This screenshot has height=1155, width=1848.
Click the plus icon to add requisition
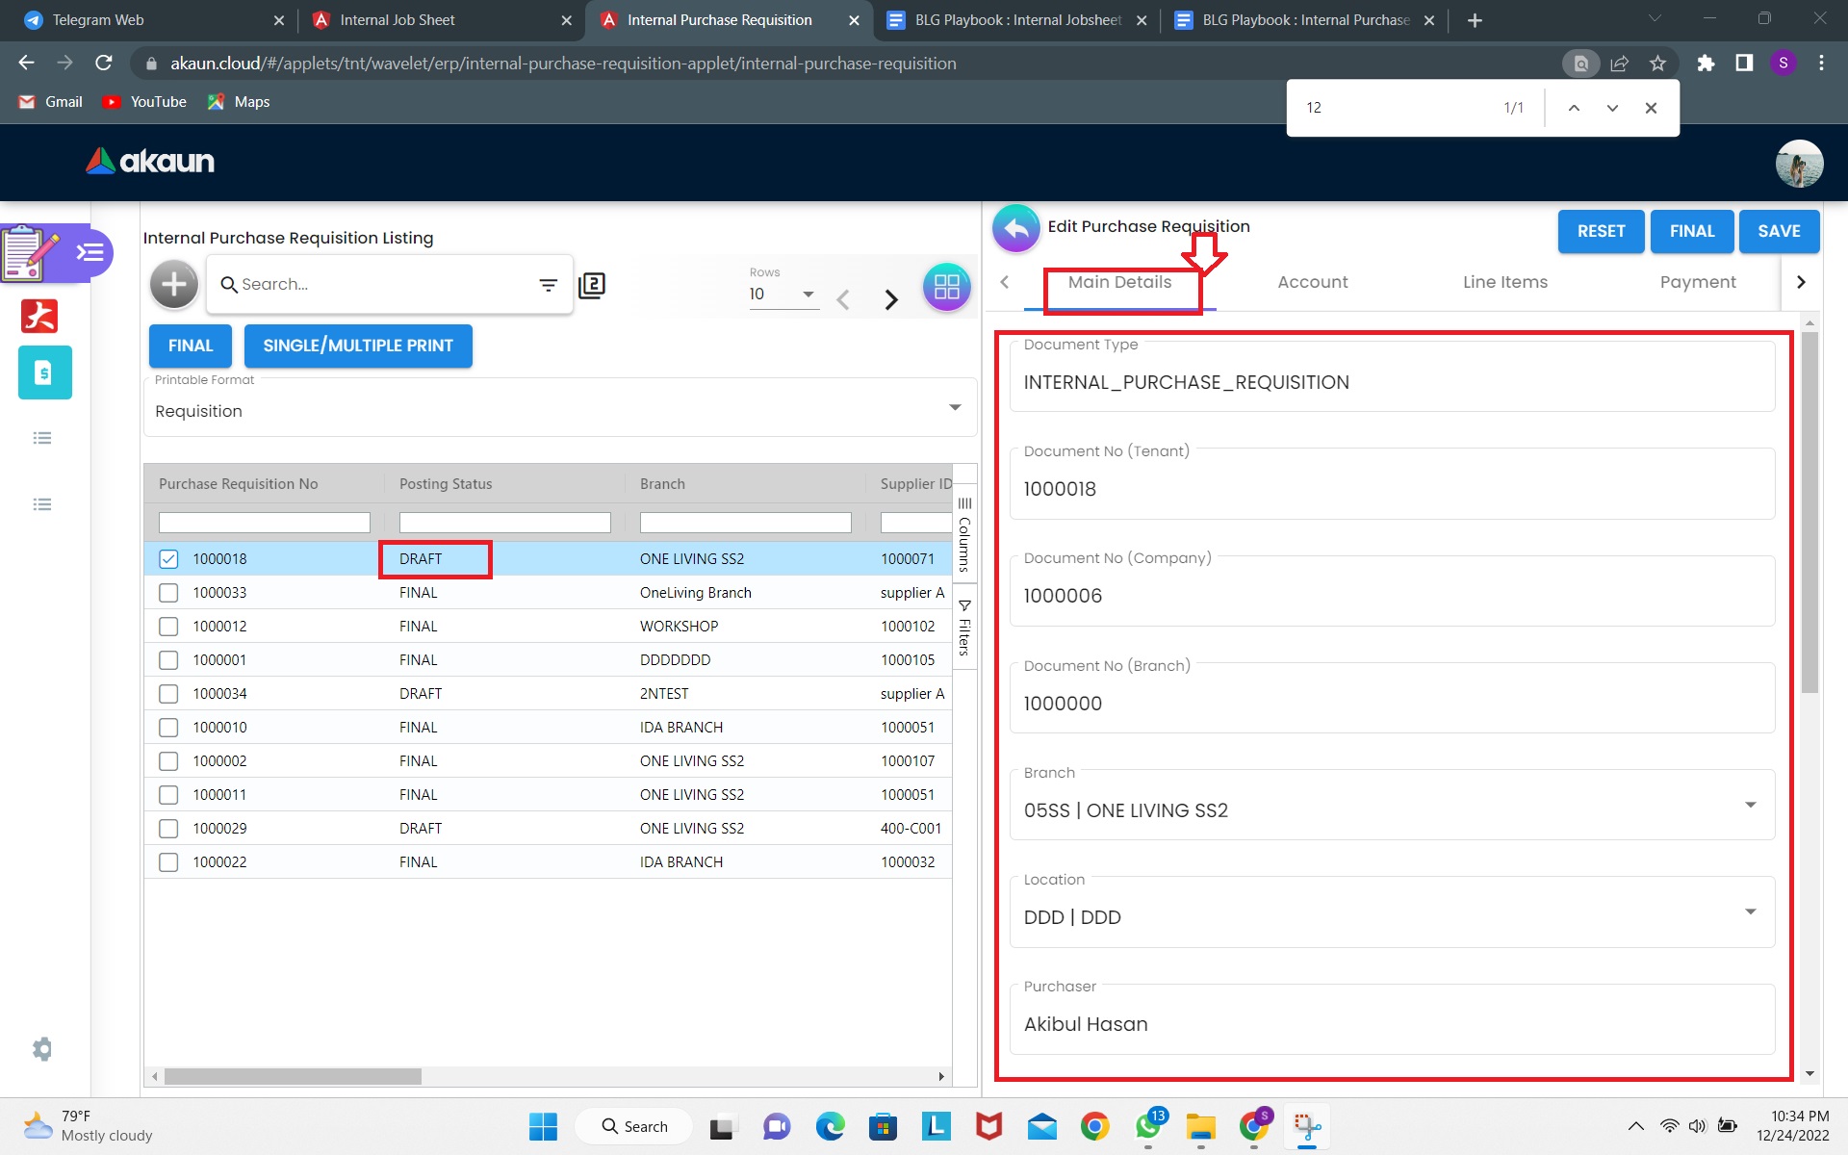[x=174, y=284]
